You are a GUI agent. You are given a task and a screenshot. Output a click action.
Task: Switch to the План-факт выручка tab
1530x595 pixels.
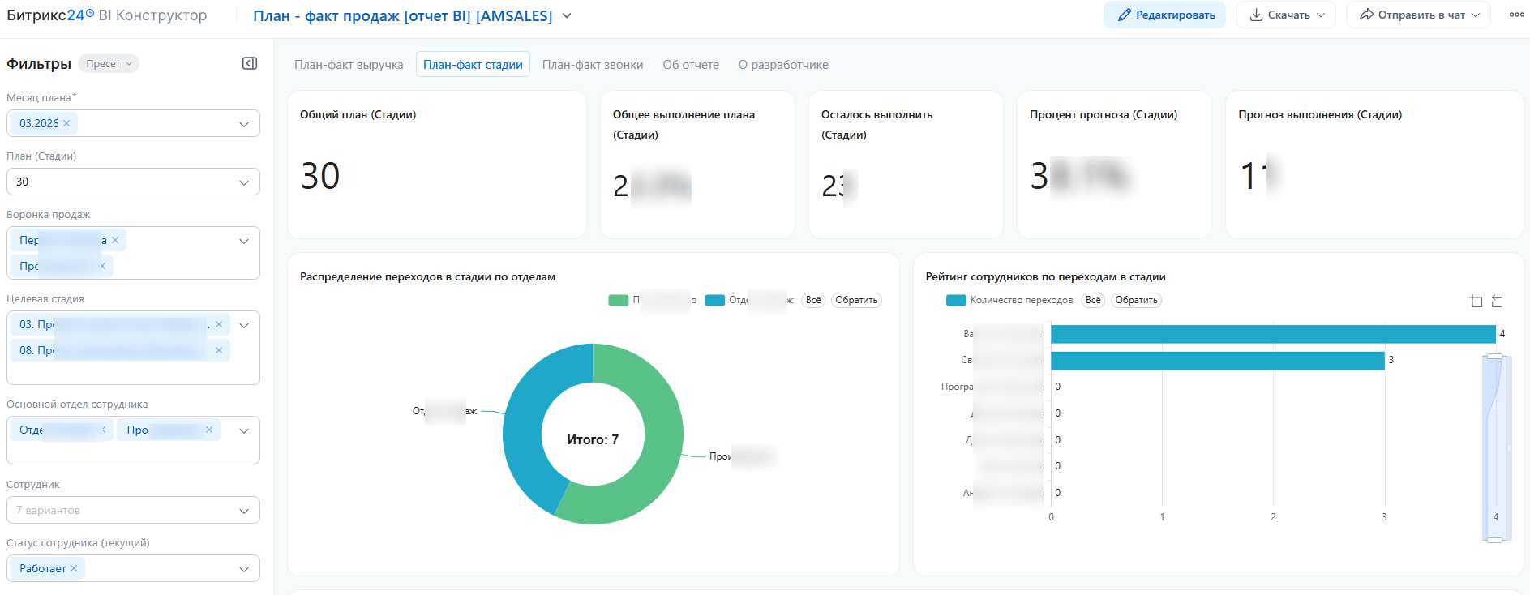click(349, 65)
